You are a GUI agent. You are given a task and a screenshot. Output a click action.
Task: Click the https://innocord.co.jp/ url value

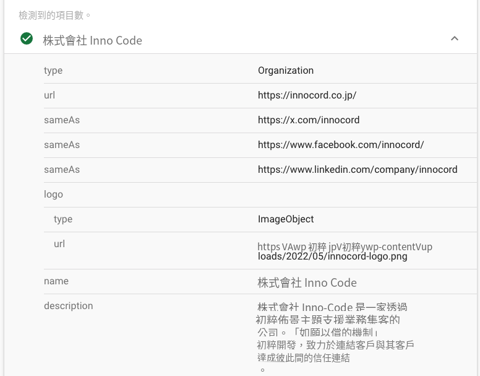[x=307, y=95]
